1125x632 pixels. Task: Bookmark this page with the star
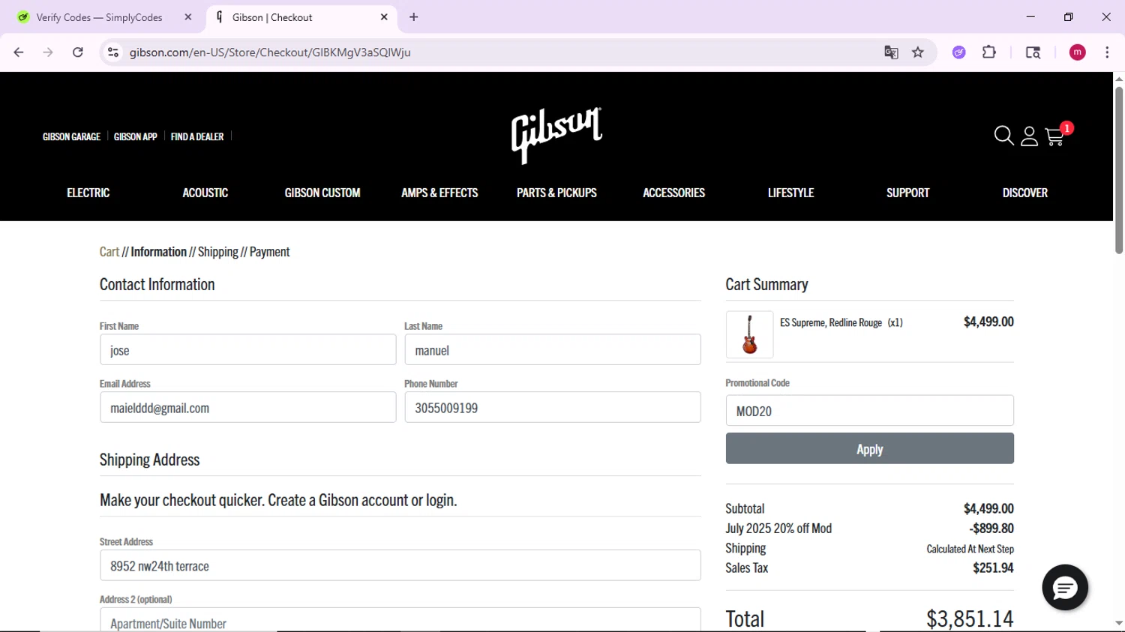pos(918,52)
